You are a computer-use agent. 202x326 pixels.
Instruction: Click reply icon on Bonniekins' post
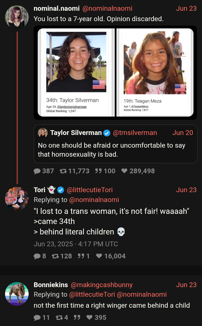(x=37, y=318)
